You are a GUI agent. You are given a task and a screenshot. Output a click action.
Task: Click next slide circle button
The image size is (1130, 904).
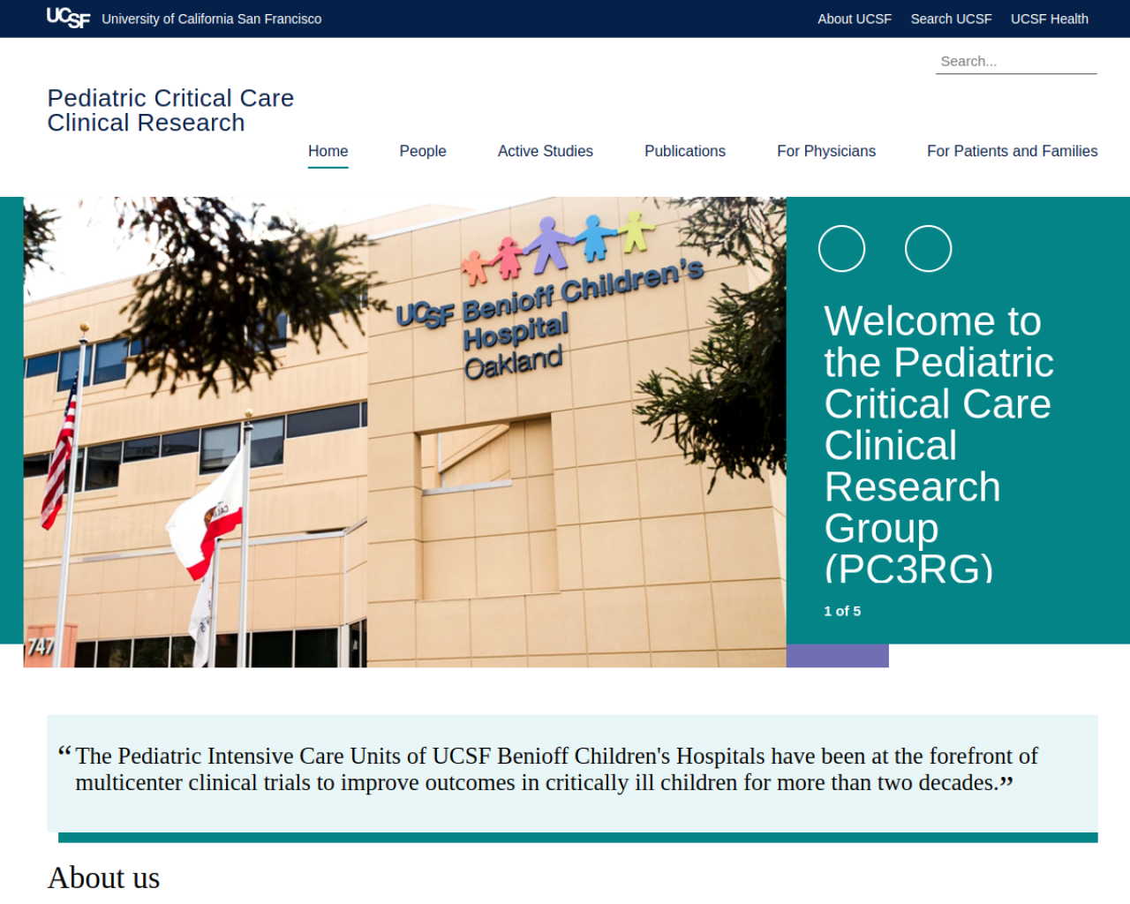point(928,248)
